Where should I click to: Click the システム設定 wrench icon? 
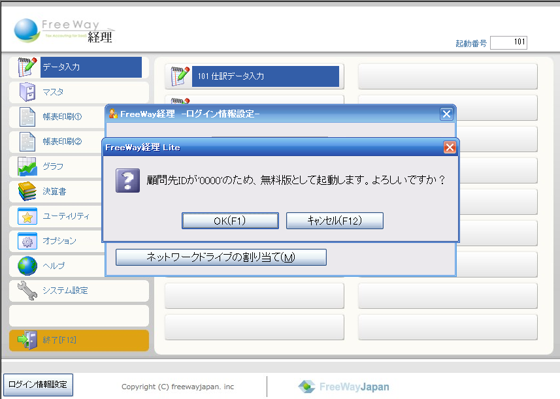27,291
